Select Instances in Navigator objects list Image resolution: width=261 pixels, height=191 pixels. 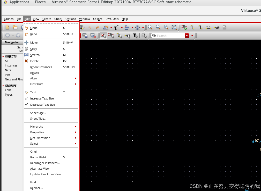click(x=11, y=65)
